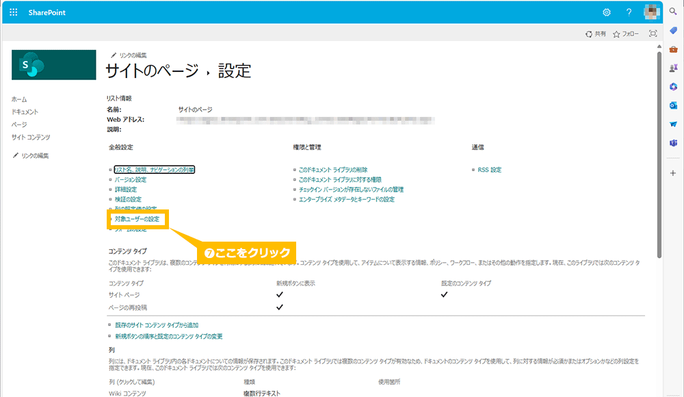Viewport: 684px width, 397px height.
Task: Open 対象ユーザーの設定 link
Action: (x=137, y=219)
